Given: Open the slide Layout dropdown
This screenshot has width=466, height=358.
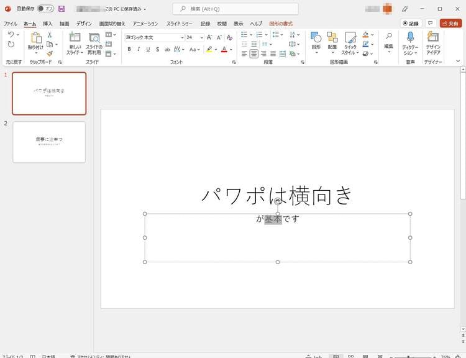Looking at the screenshot, I should pos(111,34).
